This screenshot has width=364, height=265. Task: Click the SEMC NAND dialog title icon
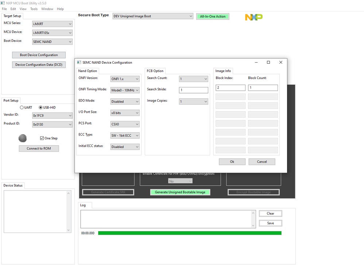[x=79, y=62]
